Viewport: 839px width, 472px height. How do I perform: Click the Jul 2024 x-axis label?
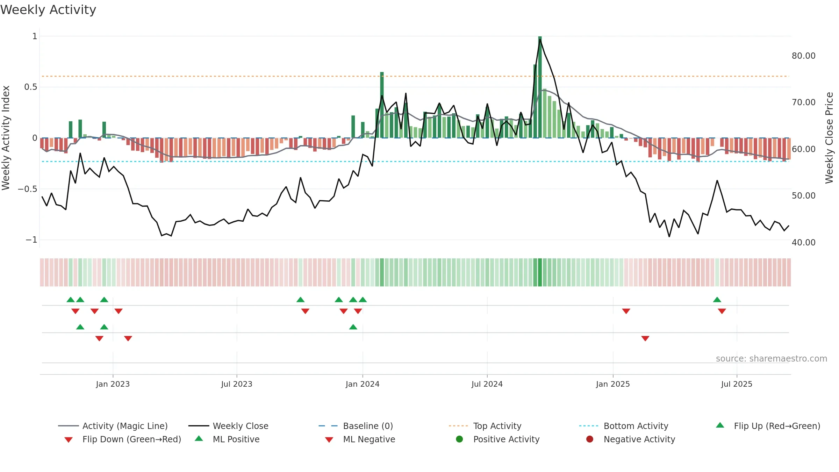click(x=487, y=384)
